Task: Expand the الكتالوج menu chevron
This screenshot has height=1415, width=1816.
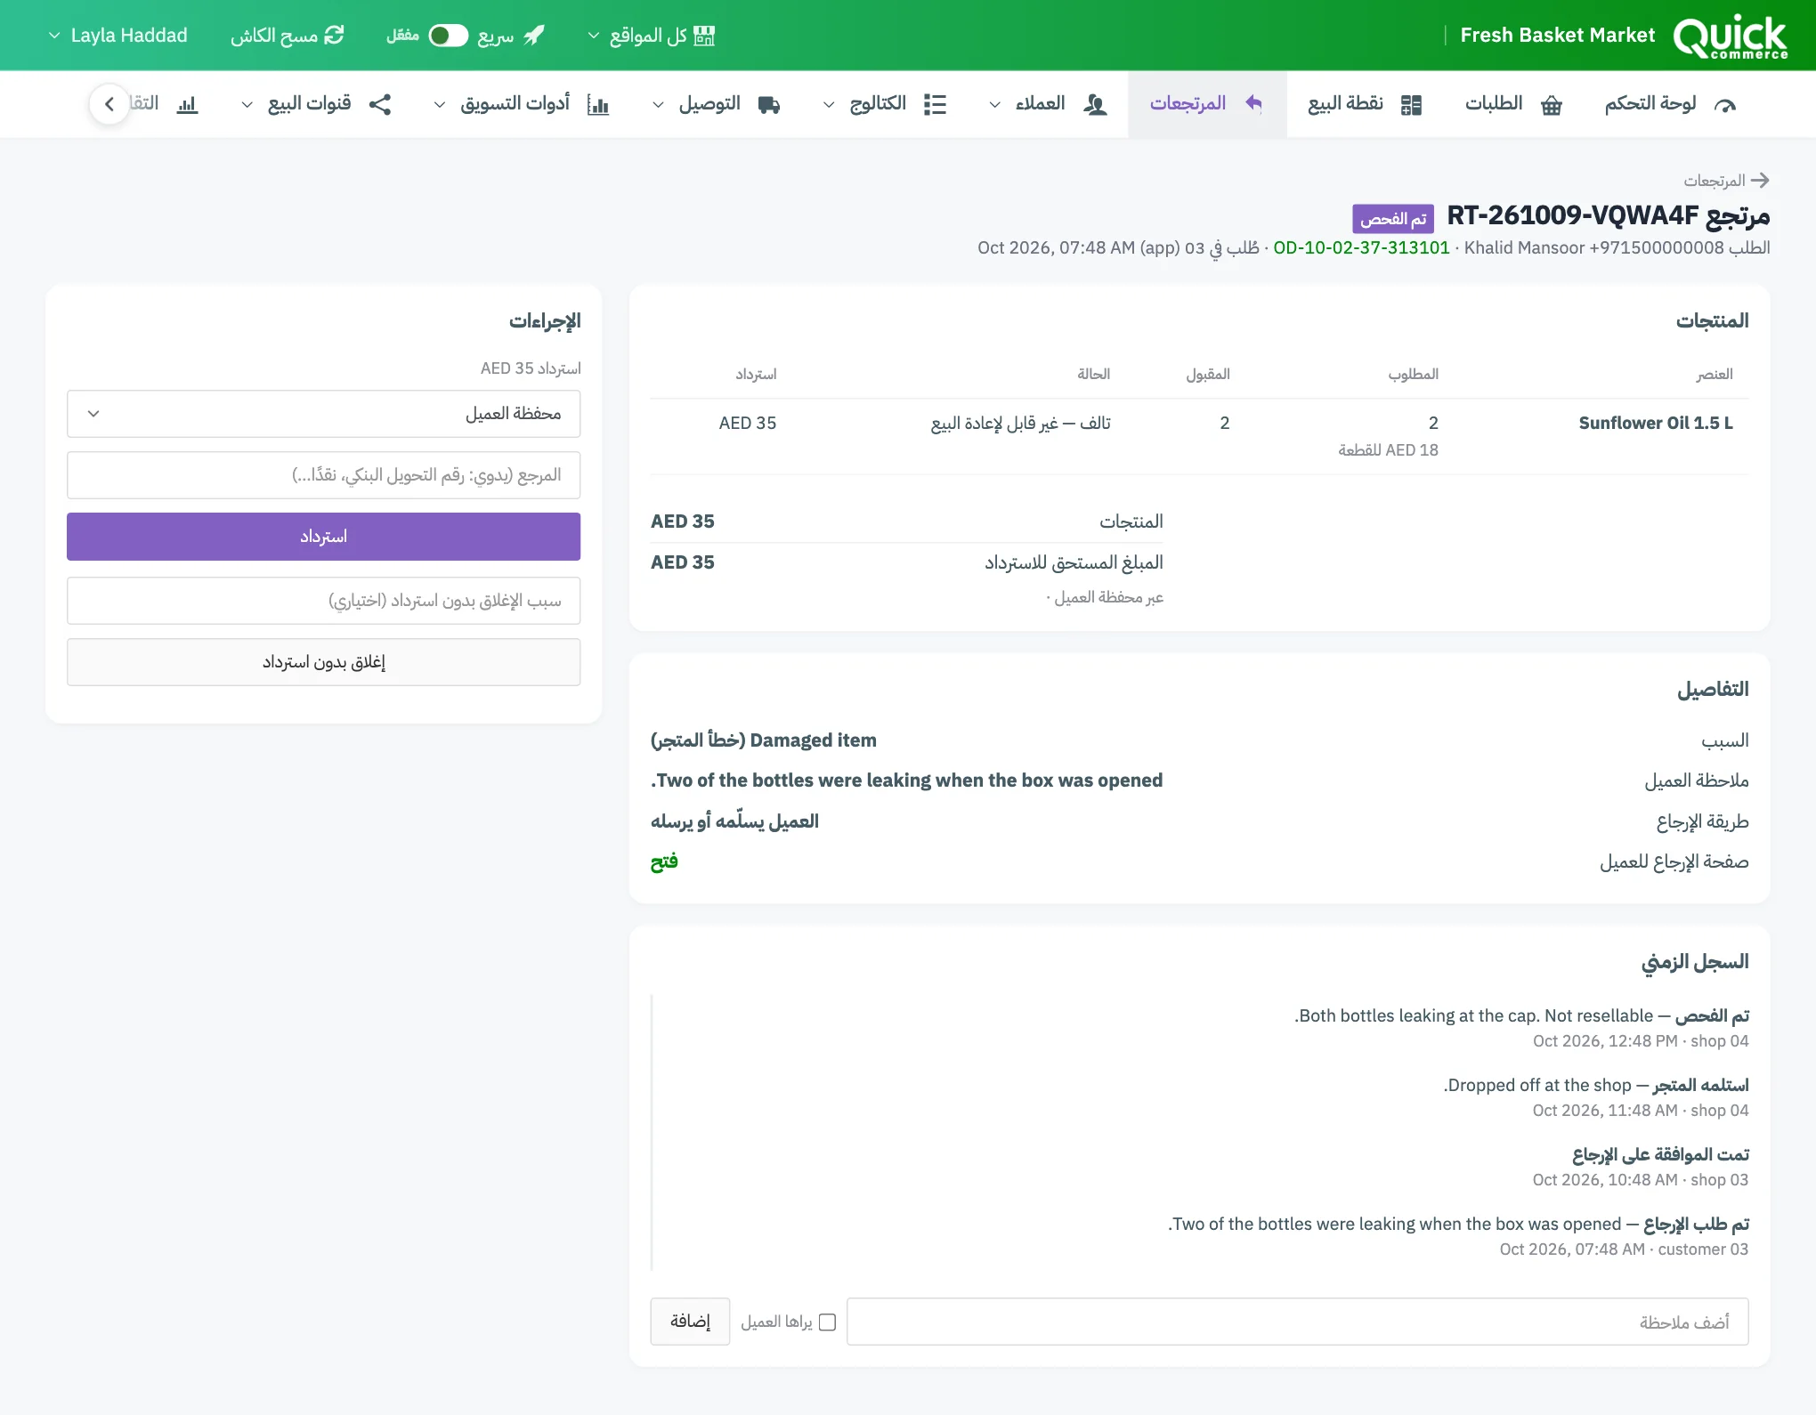Action: 829,105
